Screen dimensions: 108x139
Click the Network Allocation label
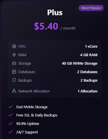click(x=34, y=91)
